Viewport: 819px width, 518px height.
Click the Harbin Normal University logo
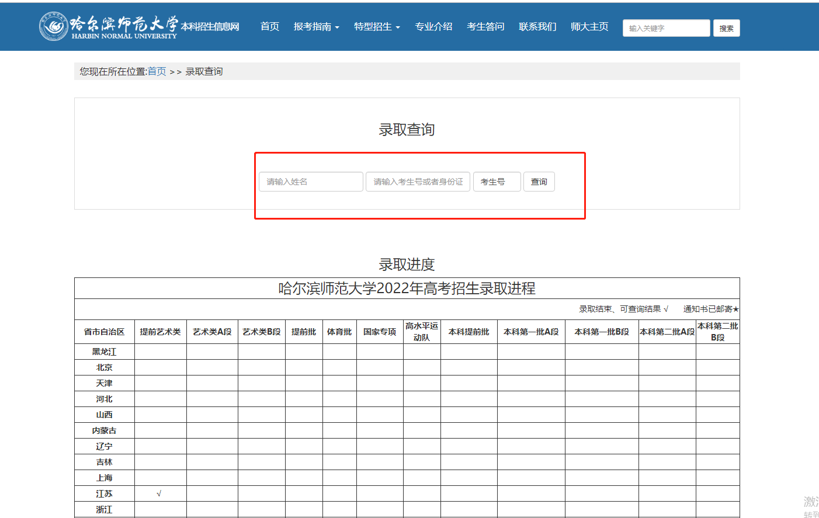[108, 26]
